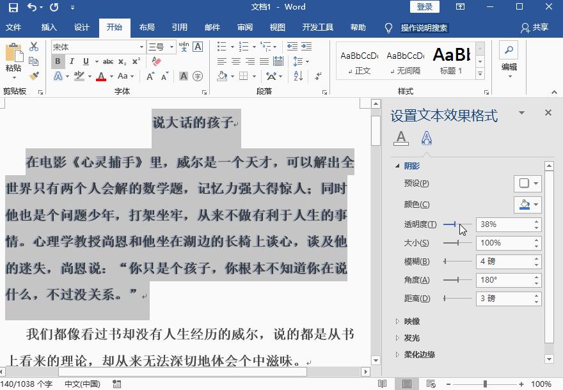Screen dimensions: 563x390
Task: Apply italic formatting
Action: click(72, 61)
